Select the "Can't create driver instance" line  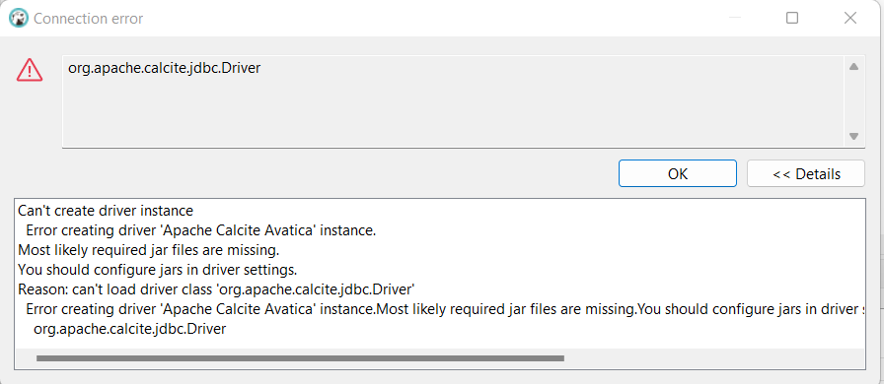coord(106,211)
